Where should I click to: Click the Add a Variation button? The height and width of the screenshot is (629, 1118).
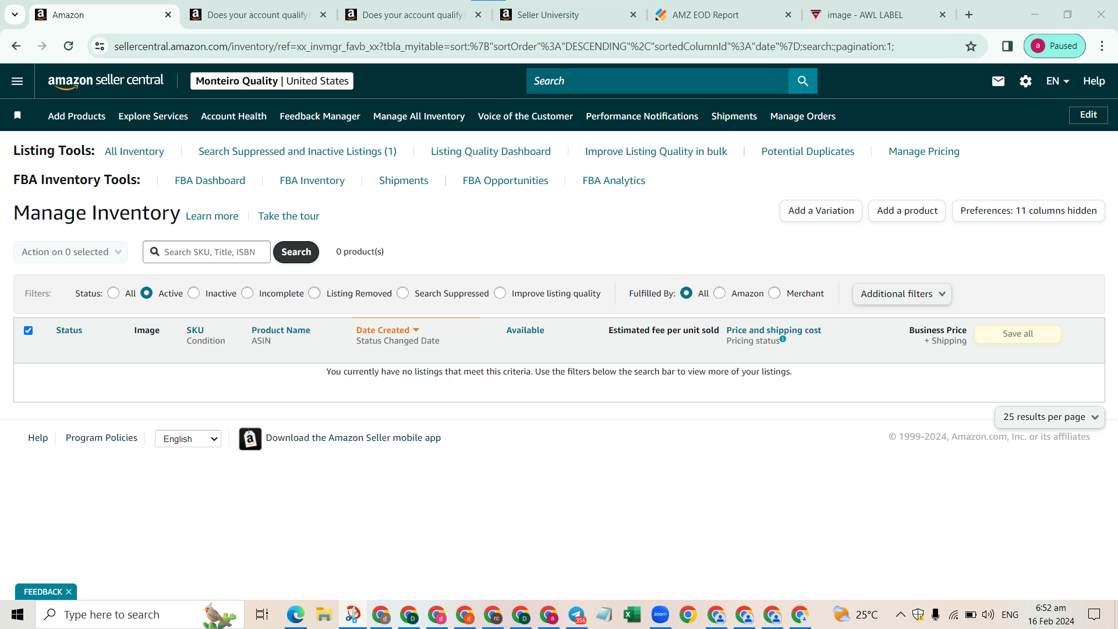[821, 211]
